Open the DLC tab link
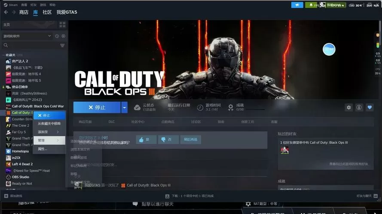The image size is (382, 214). pyautogui.click(x=112, y=122)
